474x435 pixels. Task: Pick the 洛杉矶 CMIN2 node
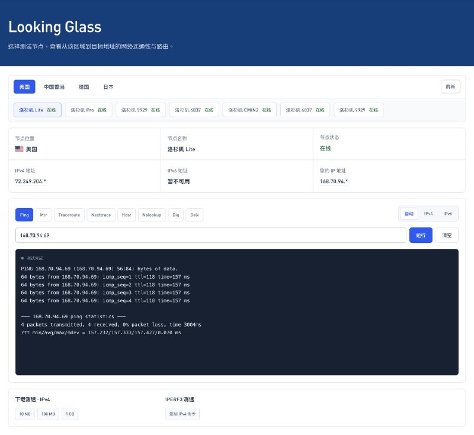pos(249,110)
